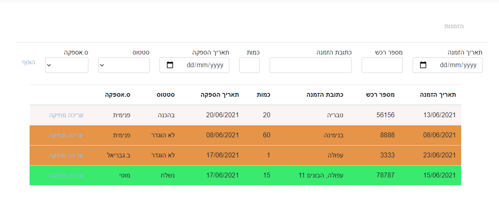The width and height of the screenshot is (499, 207).
Task: Select order date 15/06/2021 cell
Action: click(x=439, y=175)
